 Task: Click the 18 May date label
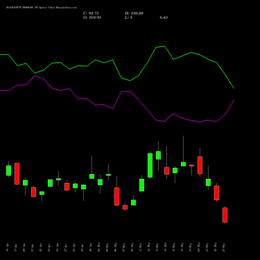pyautogui.click(x=182, y=247)
